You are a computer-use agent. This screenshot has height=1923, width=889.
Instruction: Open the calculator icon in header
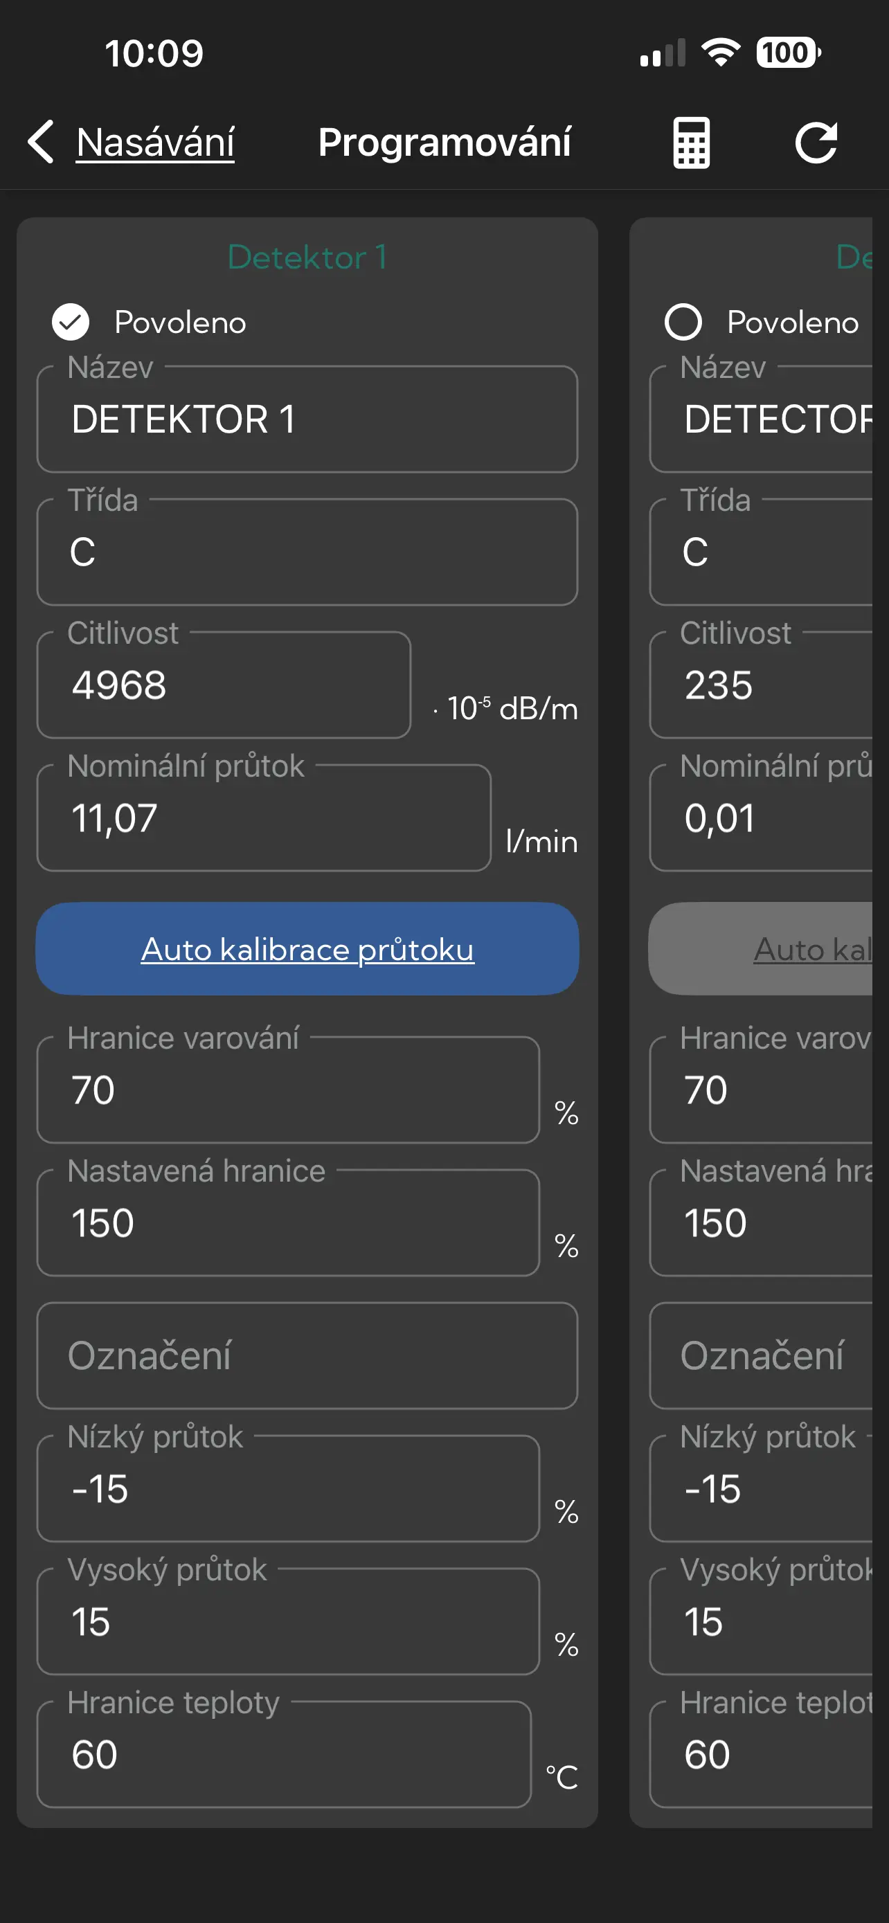pyautogui.click(x=691, y=143)
